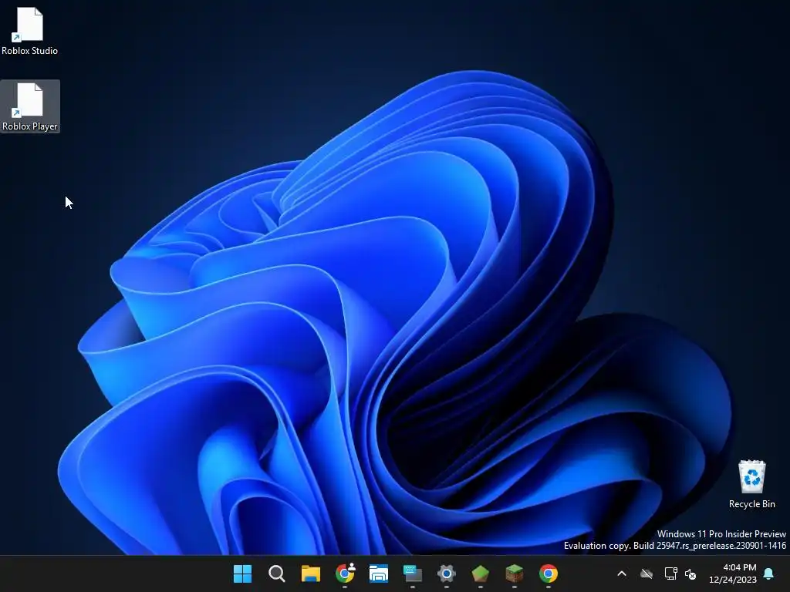Select the Recycle Bin icon

(751, 484)
